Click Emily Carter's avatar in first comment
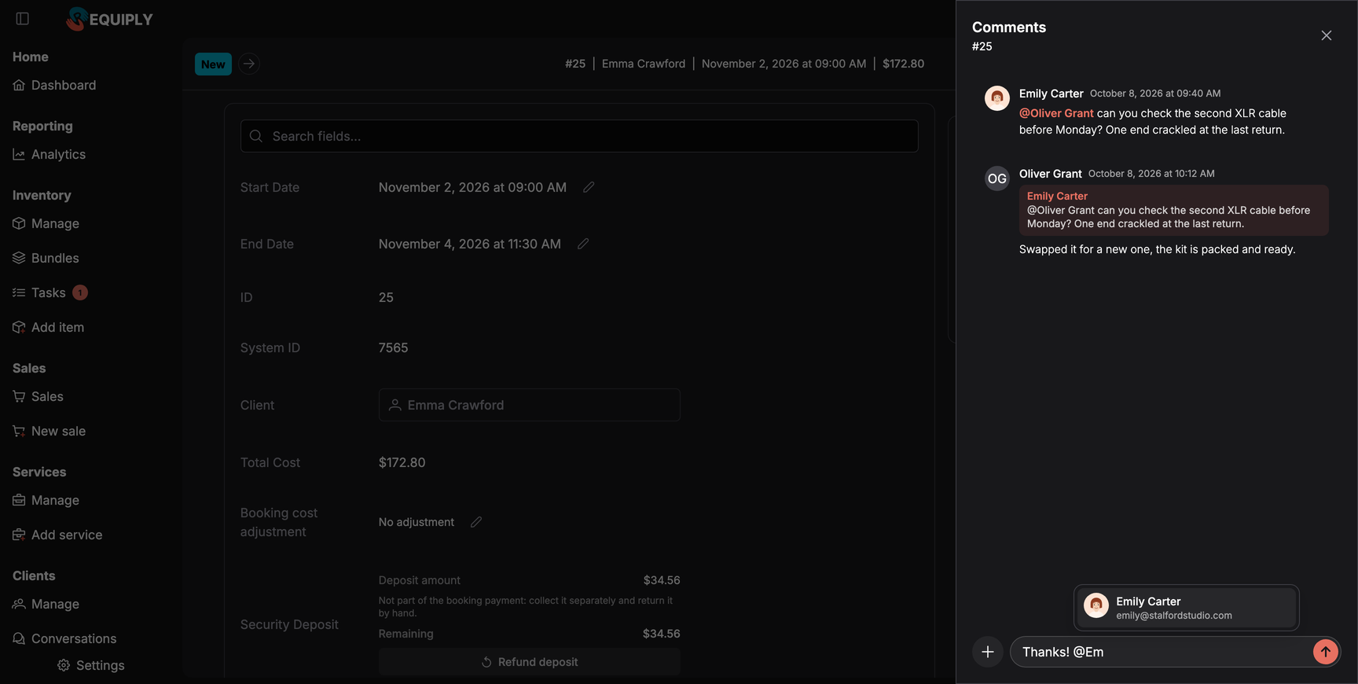Screen dimensions: 1358x684 coord(997,98)
